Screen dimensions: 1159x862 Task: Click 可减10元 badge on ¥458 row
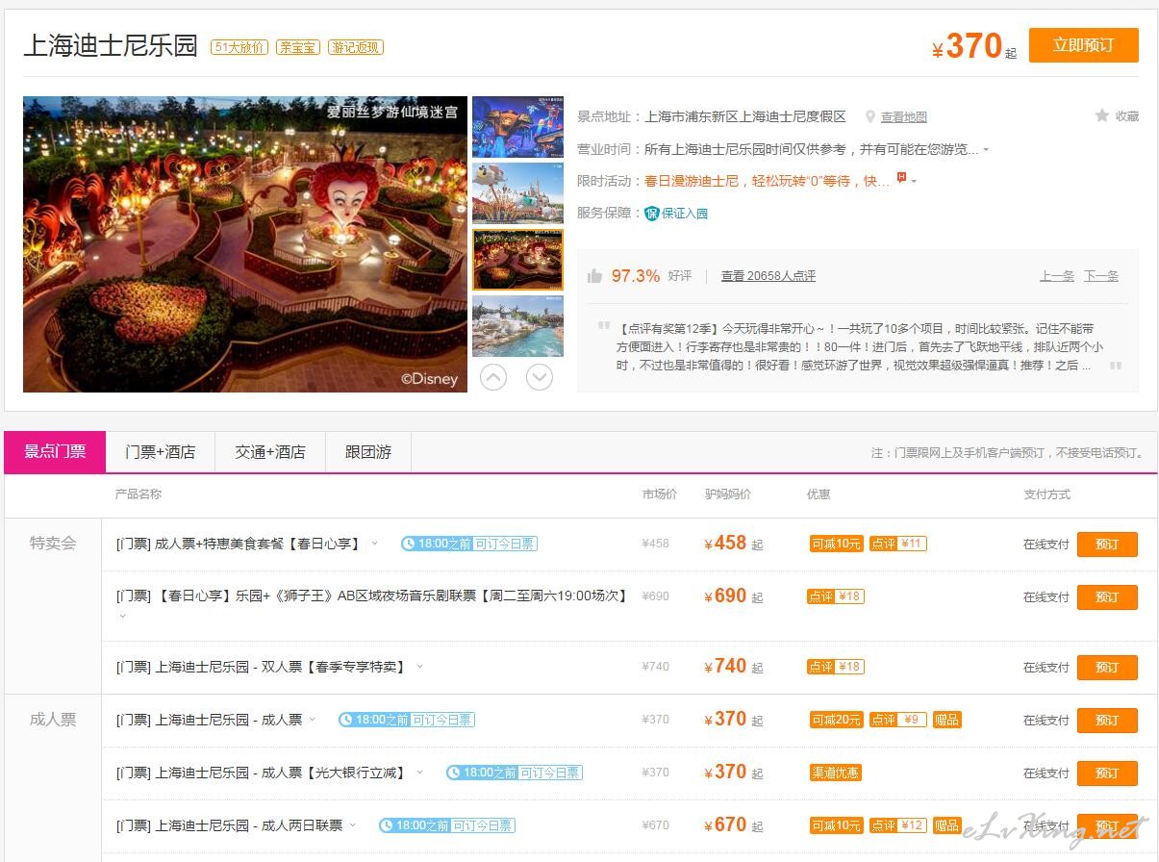point(836,544)
